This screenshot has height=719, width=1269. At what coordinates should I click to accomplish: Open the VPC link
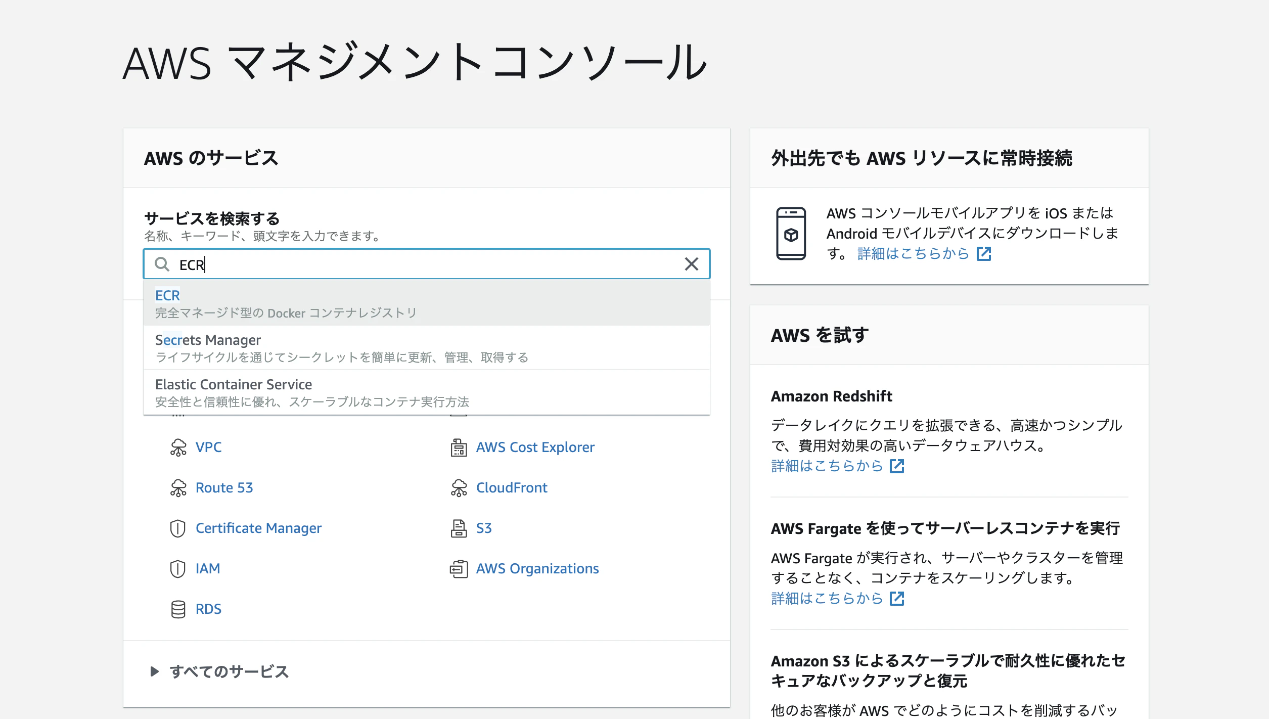click(208, 447)
